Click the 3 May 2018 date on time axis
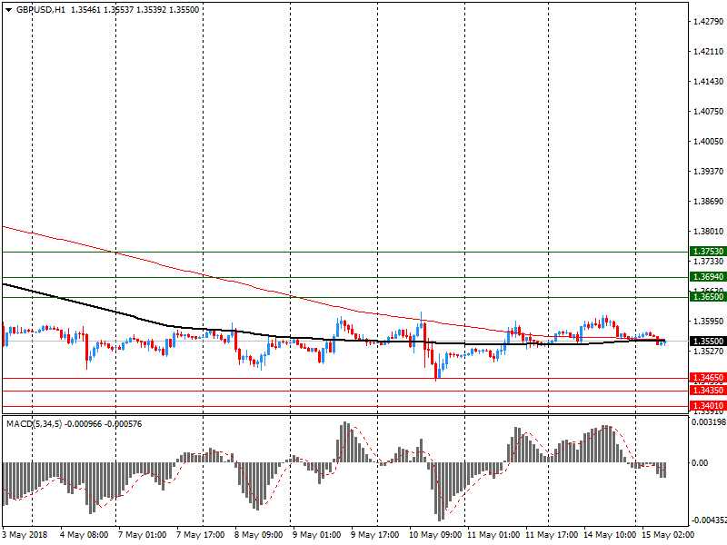Viewport: 727px width, 545px height. pyautogui.click(x=27, y=536)
